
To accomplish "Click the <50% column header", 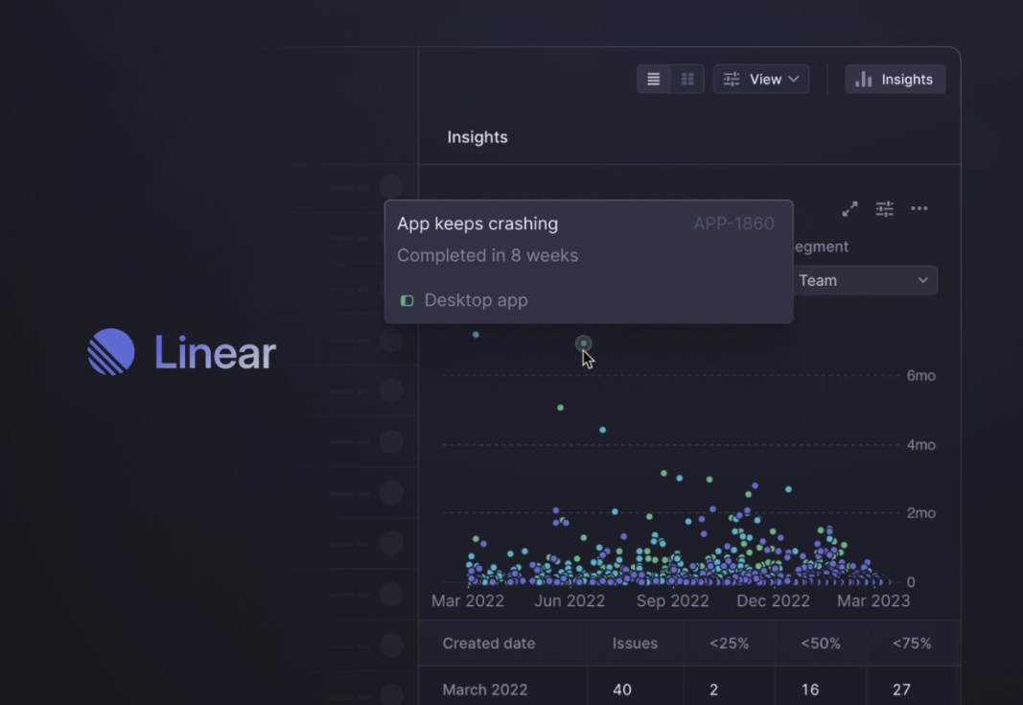I will pyautogui.click(x=820, y=643).
